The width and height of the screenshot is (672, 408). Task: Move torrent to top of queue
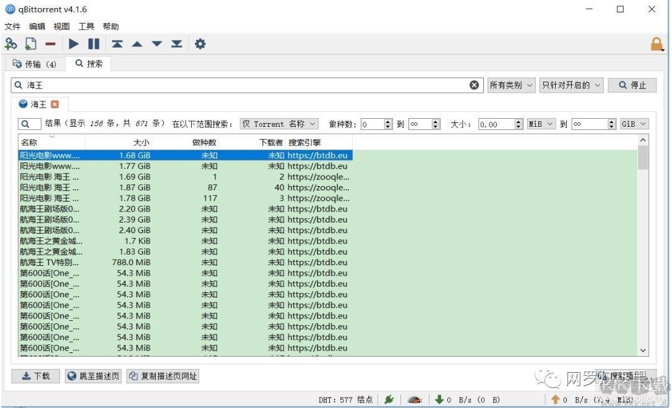click(x=116, y=44)
